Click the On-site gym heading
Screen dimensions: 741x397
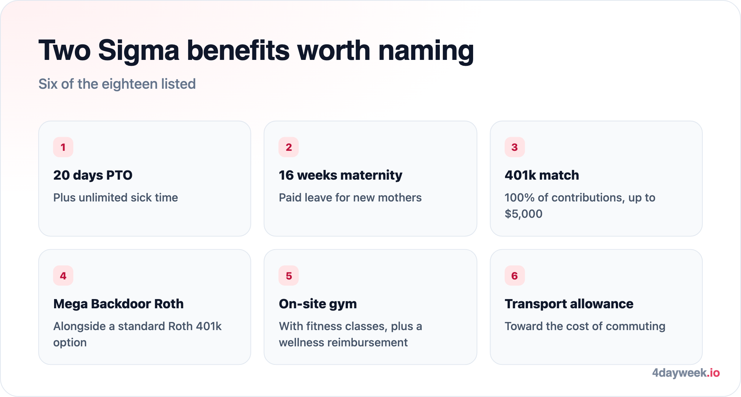[x=318, y=304]
